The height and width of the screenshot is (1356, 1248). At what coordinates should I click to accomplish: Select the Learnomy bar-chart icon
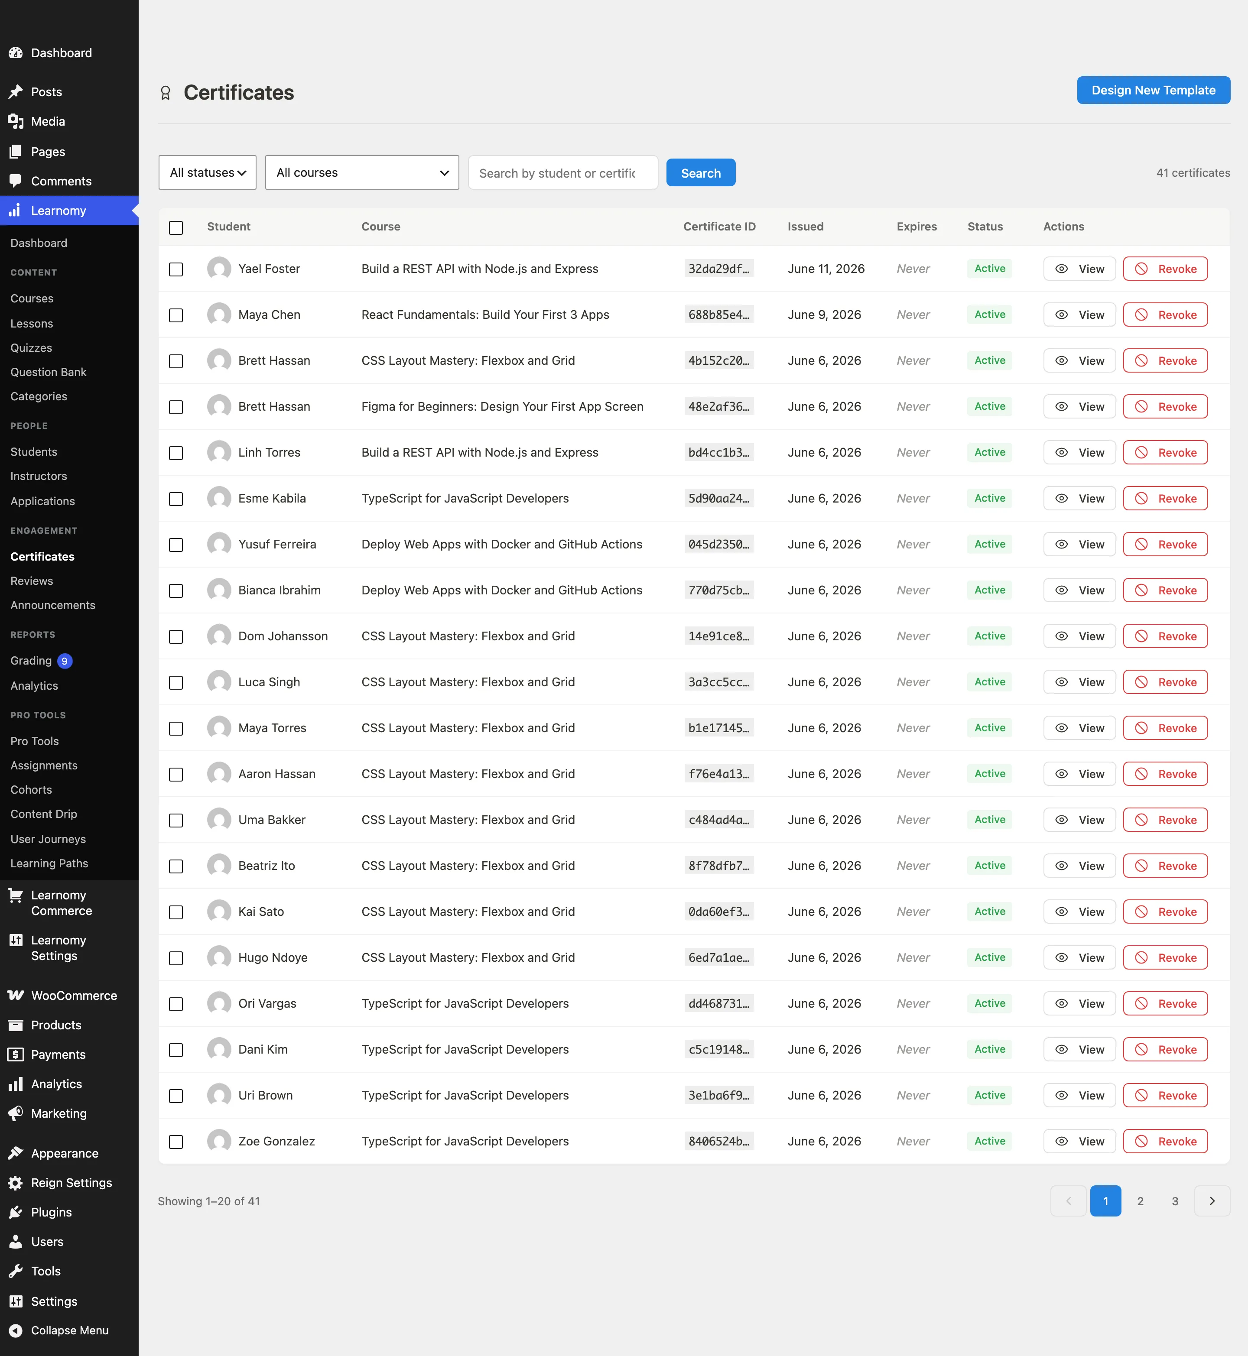click(x=16, y=211)
